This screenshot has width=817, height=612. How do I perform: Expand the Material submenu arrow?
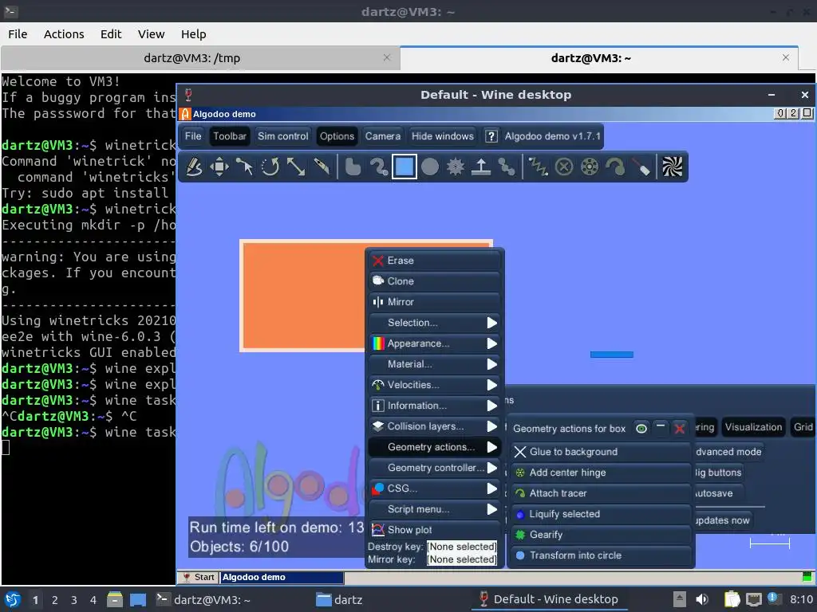[491, 364]
